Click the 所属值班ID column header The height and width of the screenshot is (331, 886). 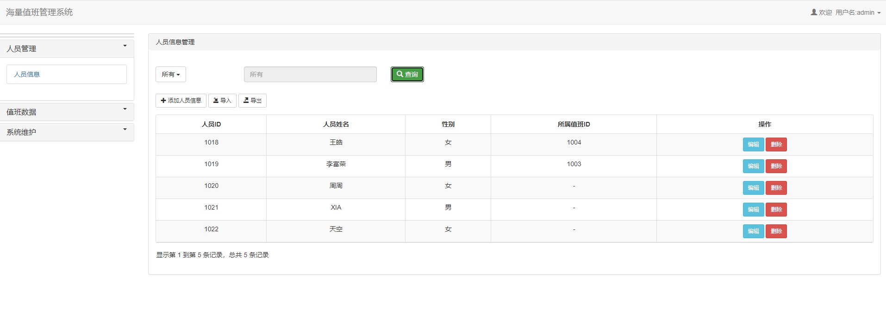574,124
